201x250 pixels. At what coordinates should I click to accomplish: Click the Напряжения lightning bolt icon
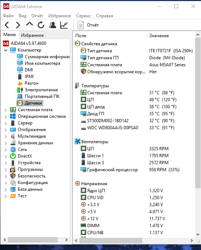[78, 183]
